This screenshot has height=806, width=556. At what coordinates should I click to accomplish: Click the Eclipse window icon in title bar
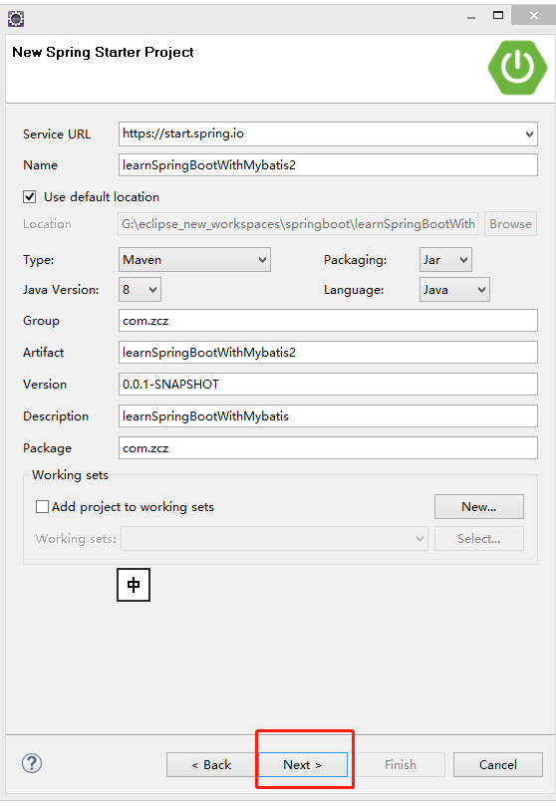(16, 19)
